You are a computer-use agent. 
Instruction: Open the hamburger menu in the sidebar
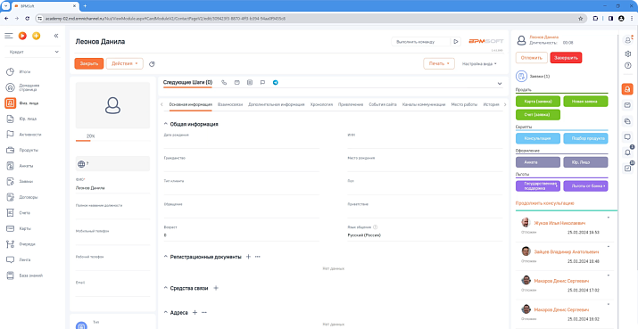9,36
